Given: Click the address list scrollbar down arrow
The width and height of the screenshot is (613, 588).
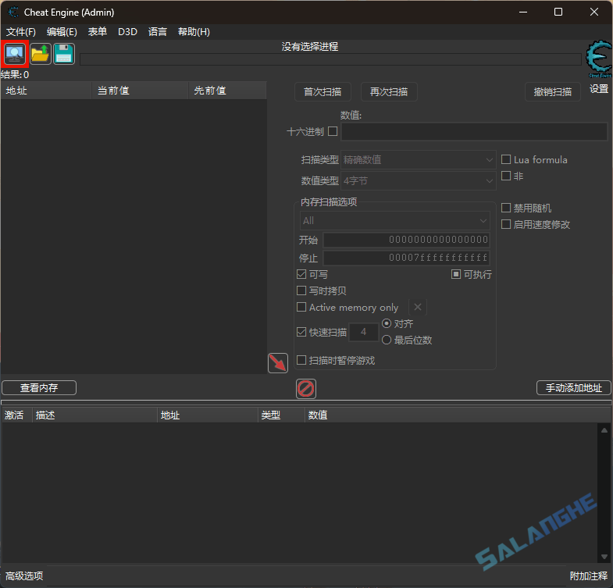Looking at the screenshot, I should pyautogui.click(x=604, y=556).
